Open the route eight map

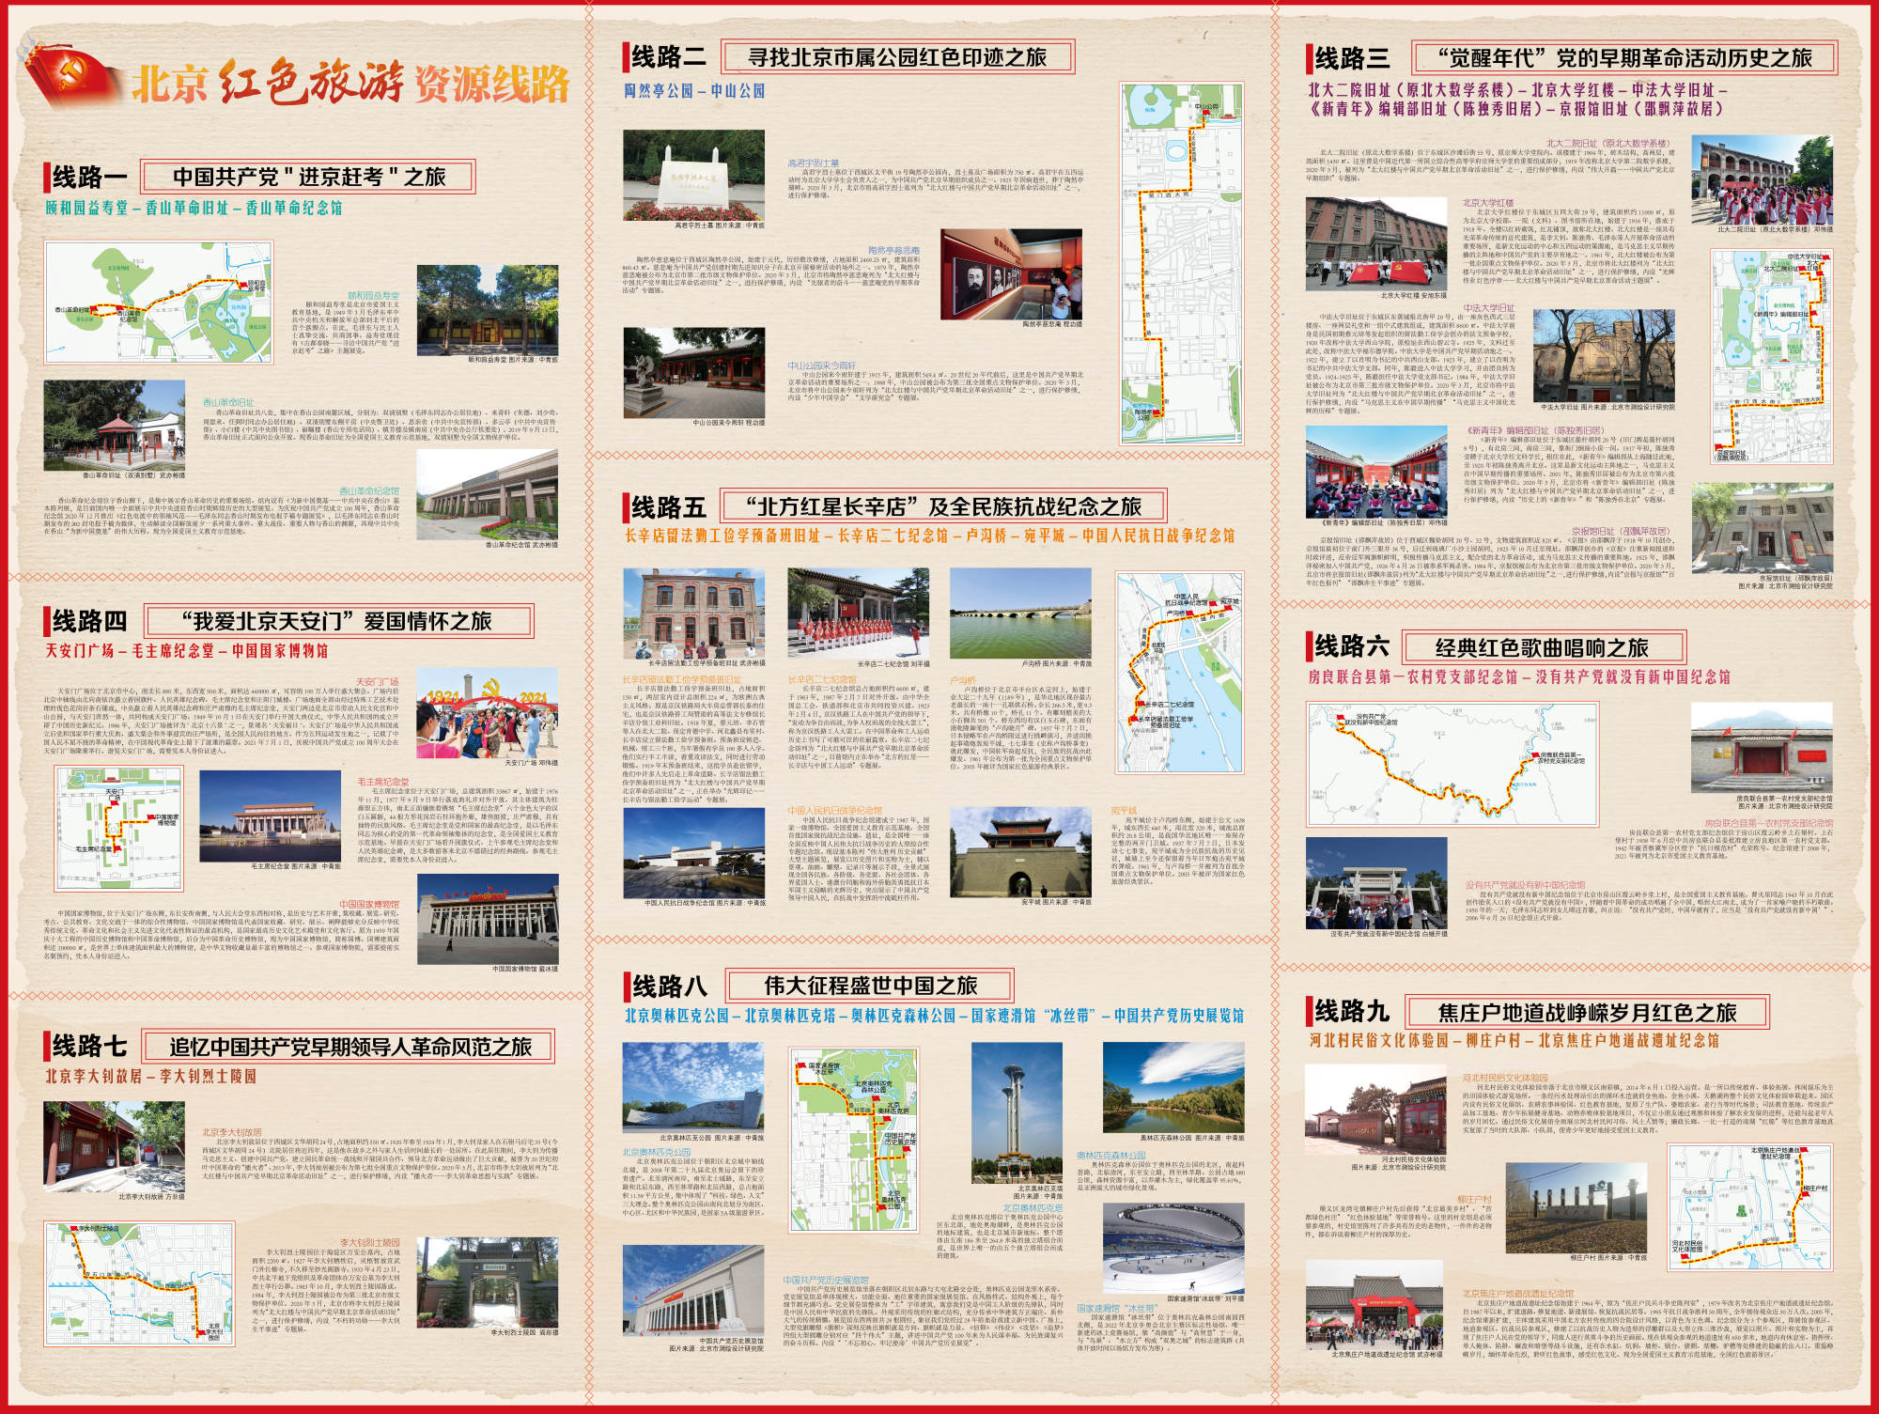[852, 1141]
